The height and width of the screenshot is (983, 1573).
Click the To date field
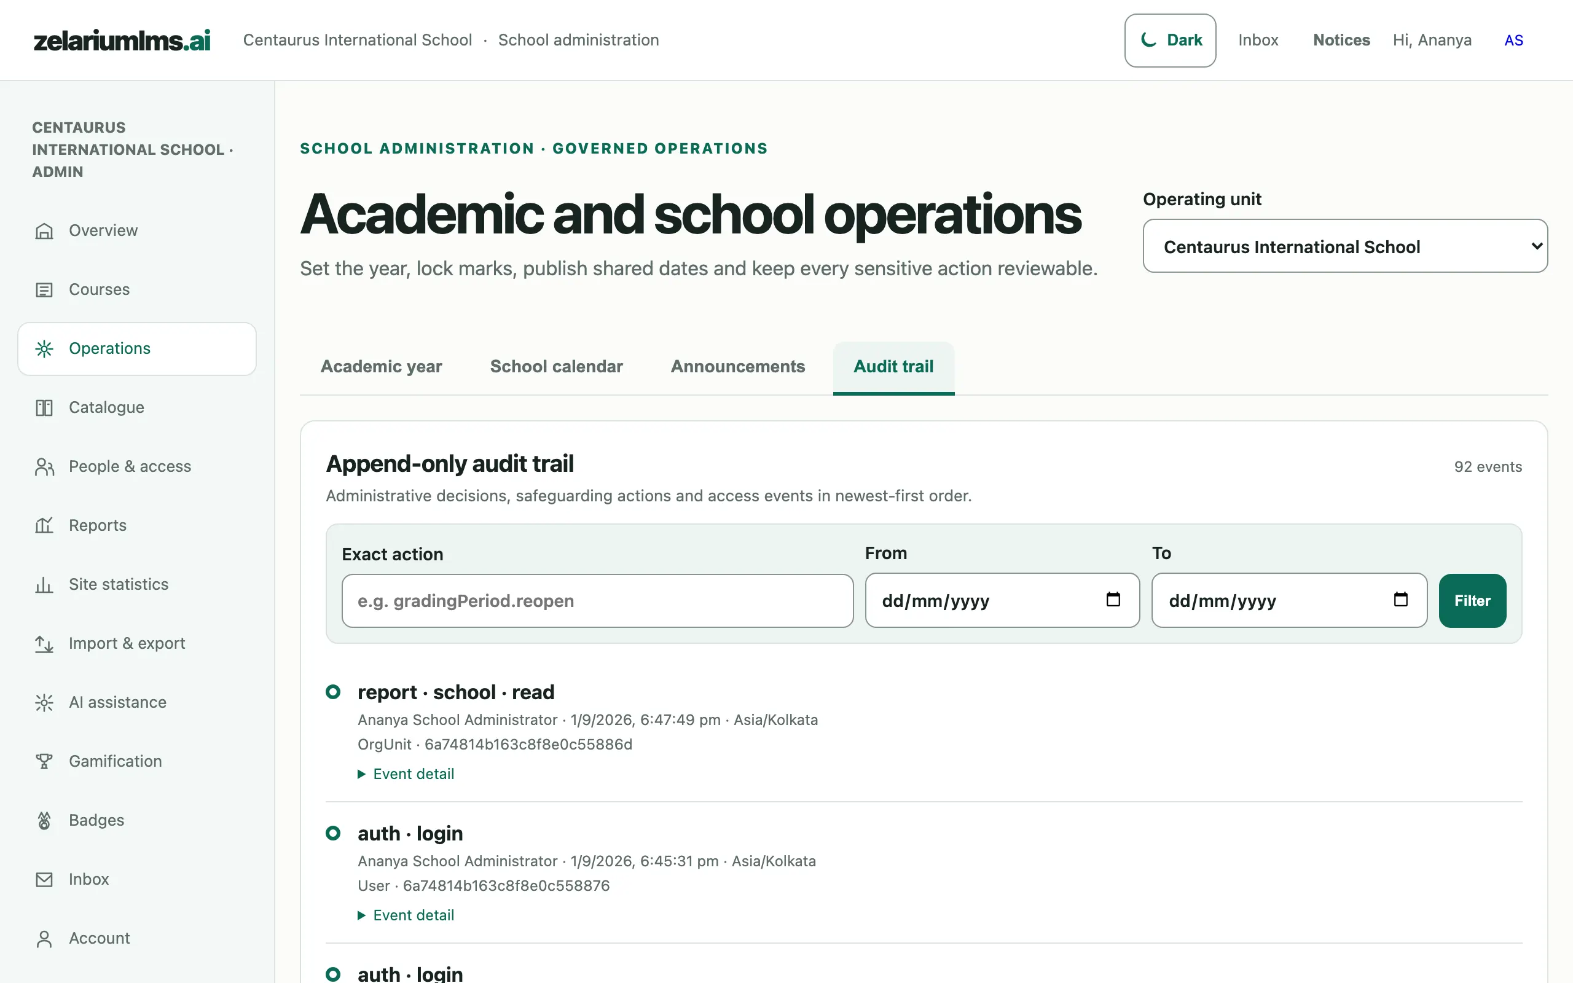tap(1289, 600)
